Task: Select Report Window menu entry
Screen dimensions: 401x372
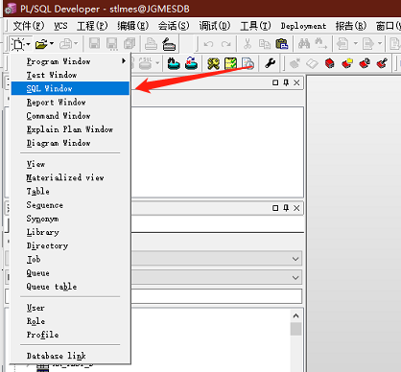Action: (x=70, y=103)
